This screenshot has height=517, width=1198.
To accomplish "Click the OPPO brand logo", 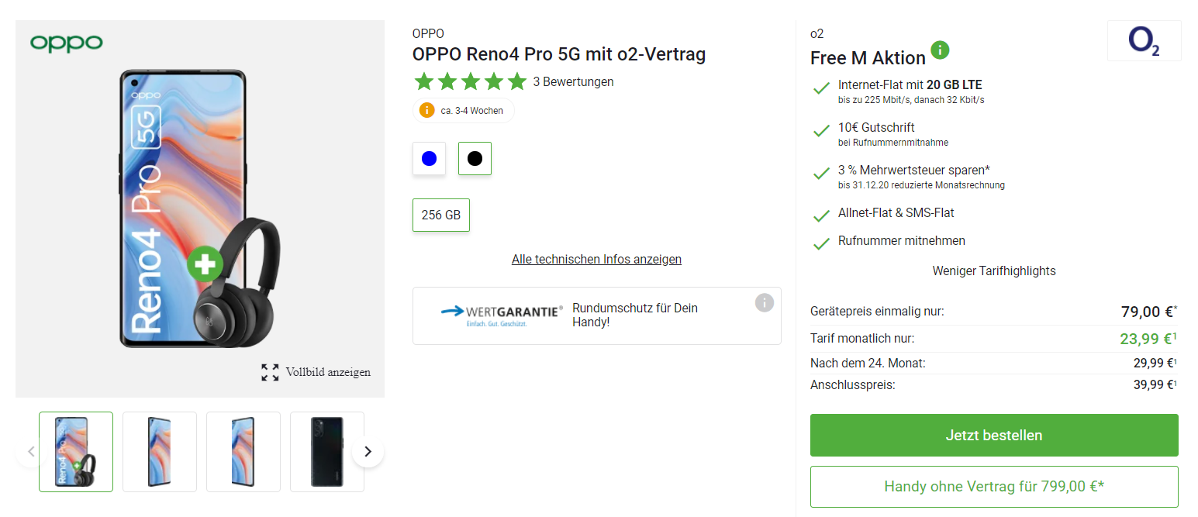I will pyautogui.click(x=67, y=43).
